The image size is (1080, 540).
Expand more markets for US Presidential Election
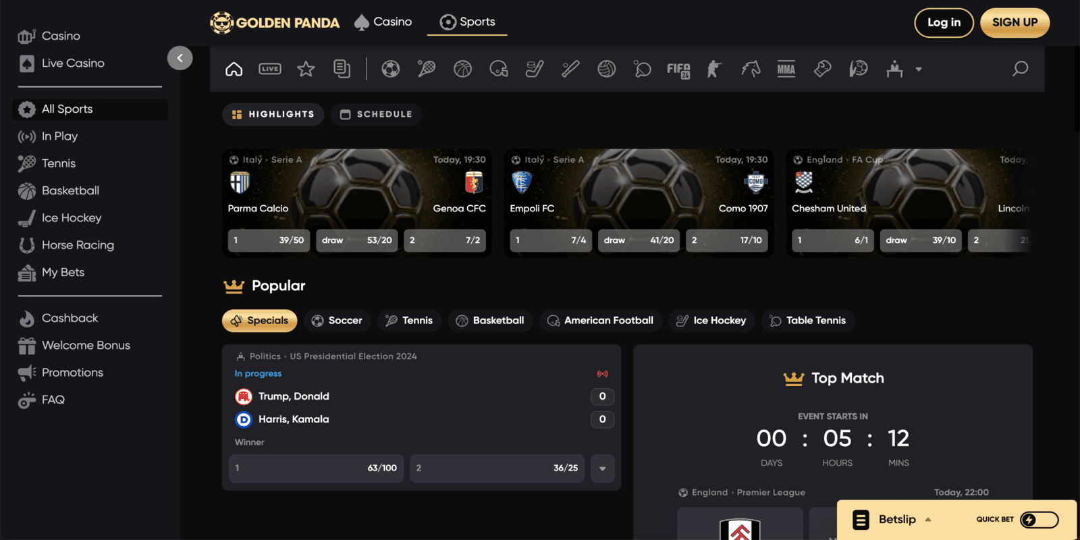coord(602,468)
